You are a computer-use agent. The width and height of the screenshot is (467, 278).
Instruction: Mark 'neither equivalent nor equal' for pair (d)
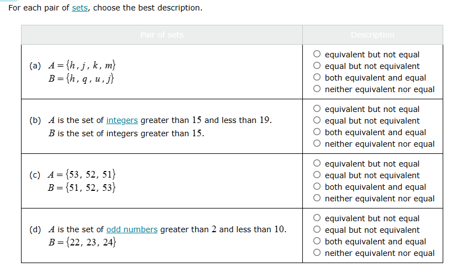click(x=317, y=253)
